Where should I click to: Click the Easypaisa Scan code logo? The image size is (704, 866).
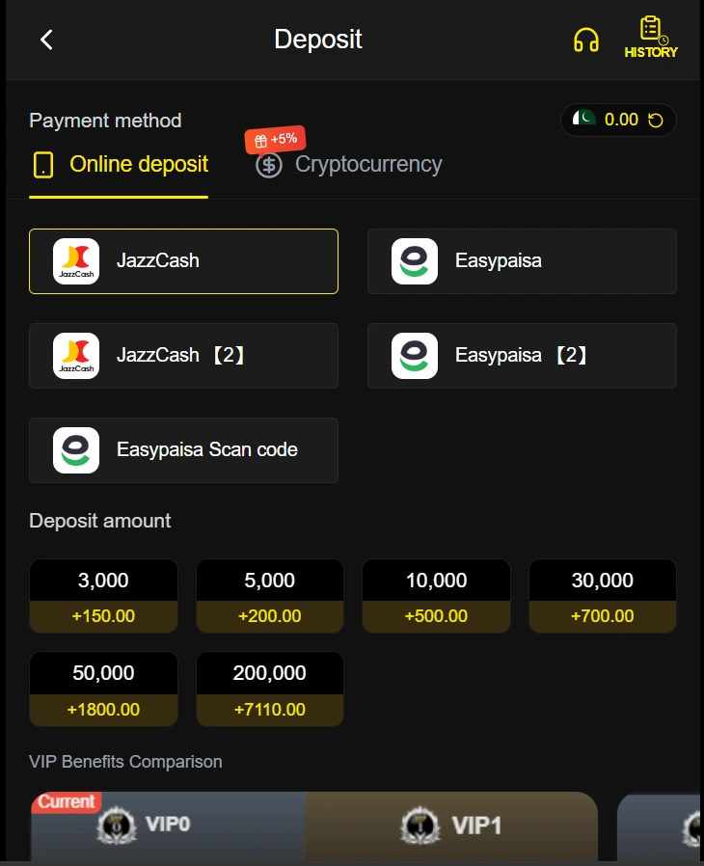coord(76,450)
